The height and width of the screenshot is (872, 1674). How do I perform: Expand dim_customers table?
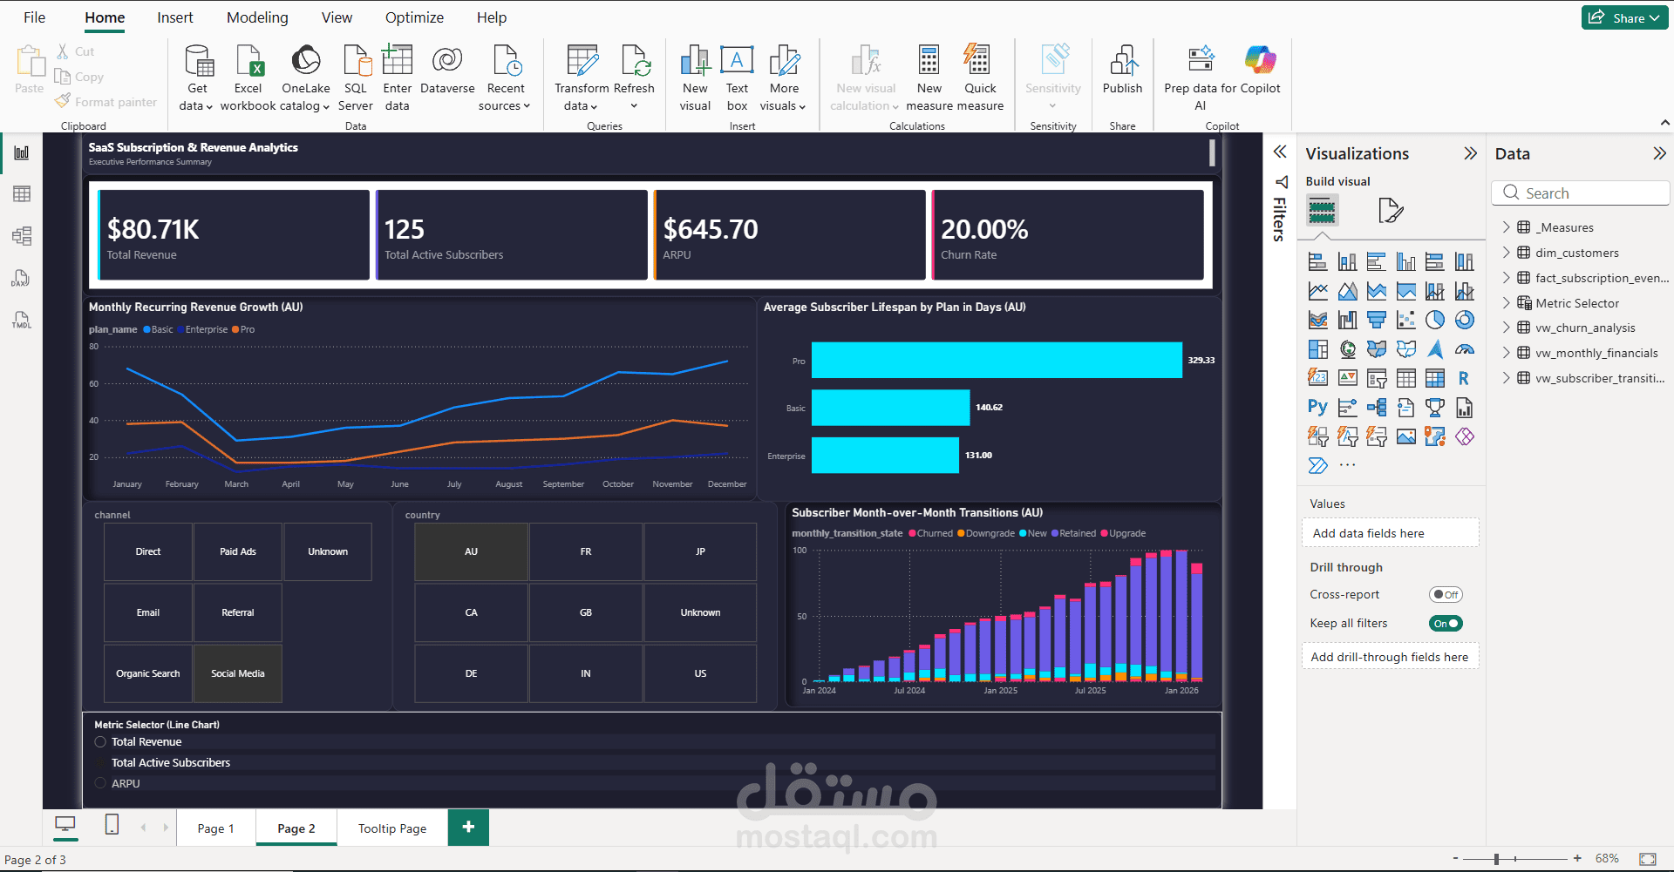point(1506,253)
